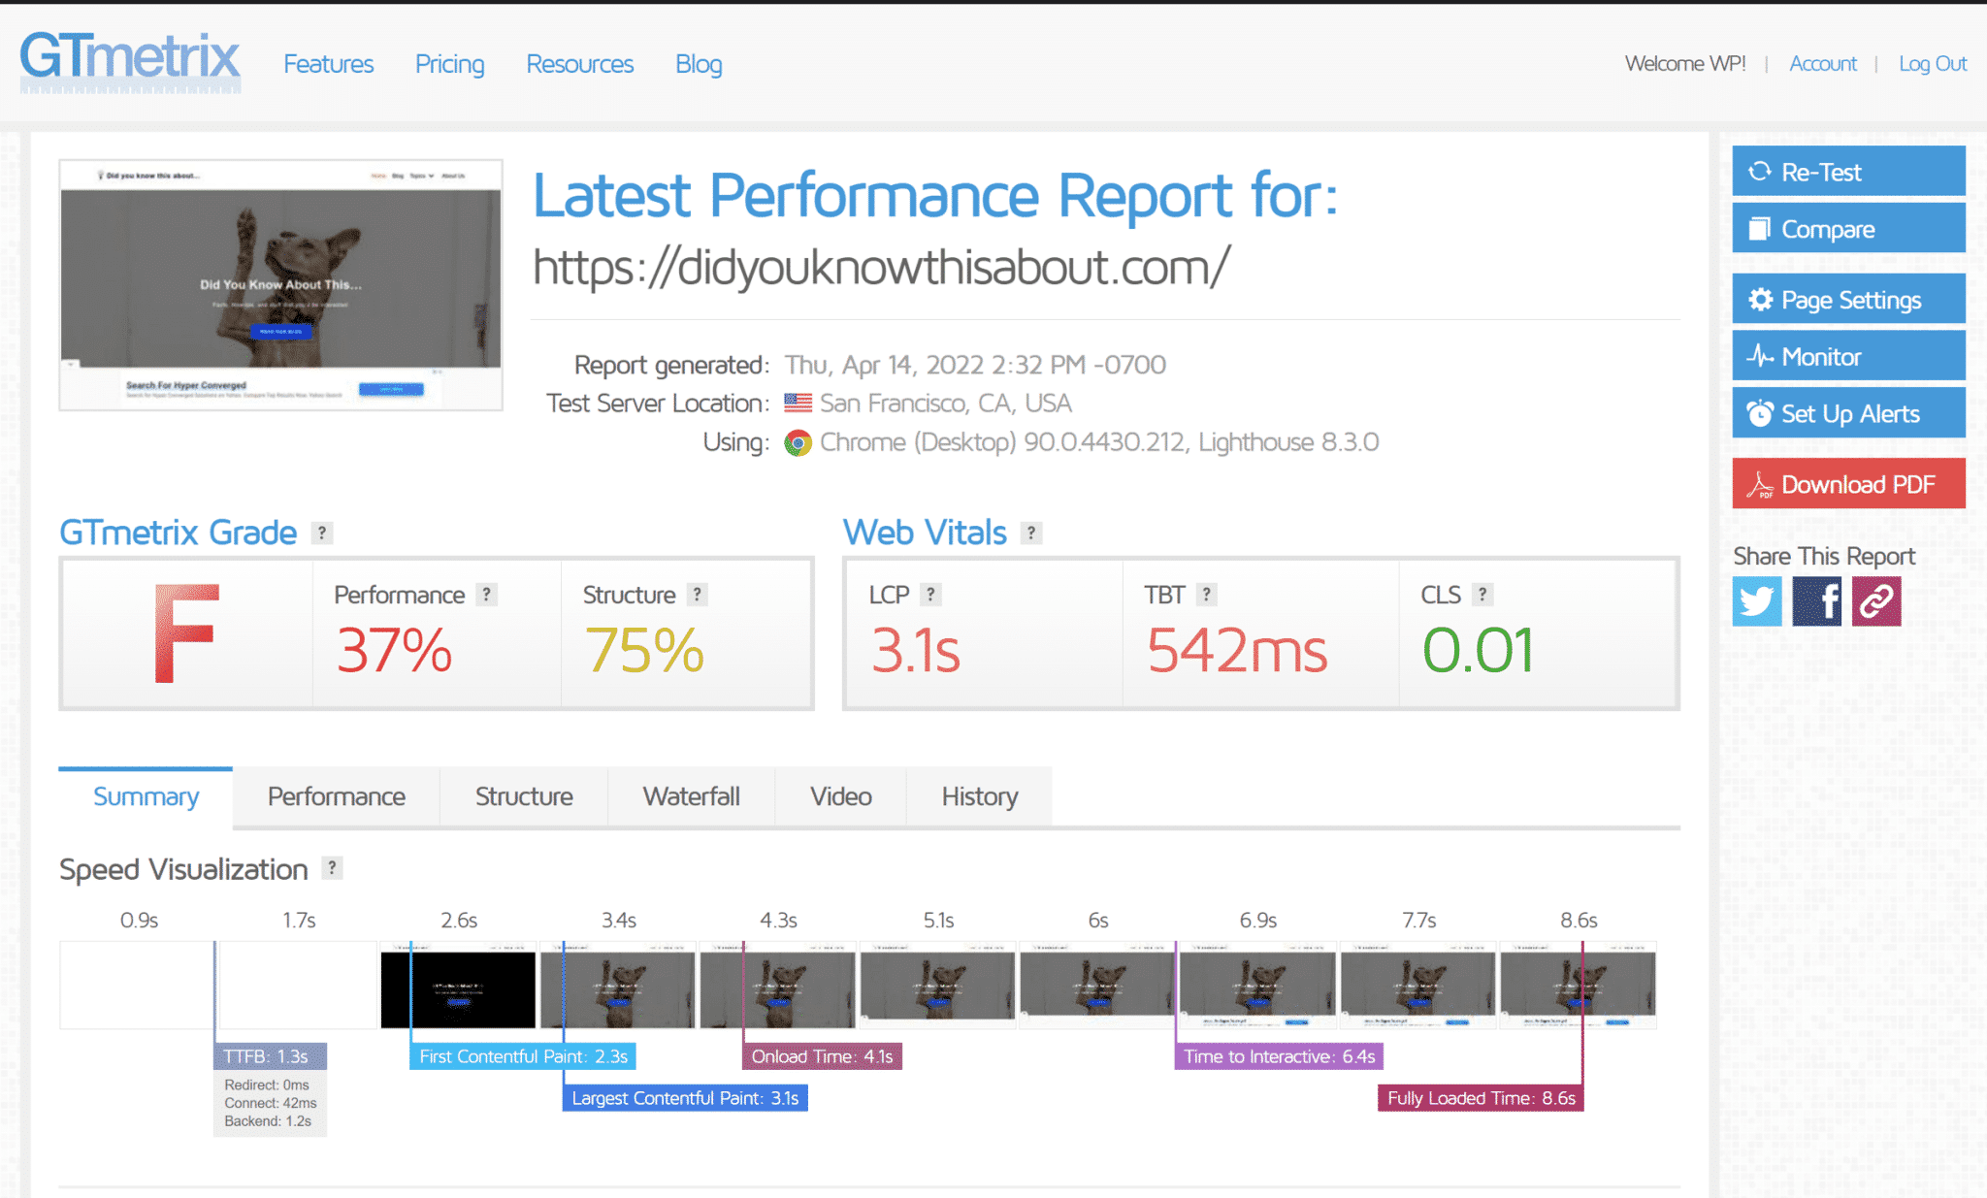Click the Monitor icon

click(x=1760, y=357)
